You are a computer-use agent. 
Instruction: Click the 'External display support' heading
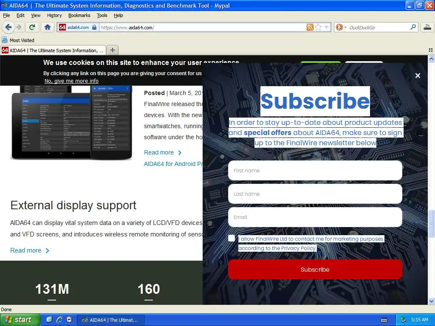click(x=73, y=205)
